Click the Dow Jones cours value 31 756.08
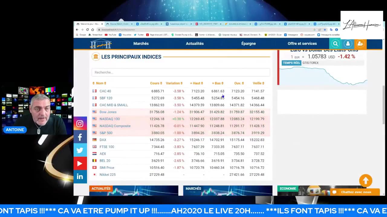The height and width of the screenshot is (217, 387). pos(157,112)
